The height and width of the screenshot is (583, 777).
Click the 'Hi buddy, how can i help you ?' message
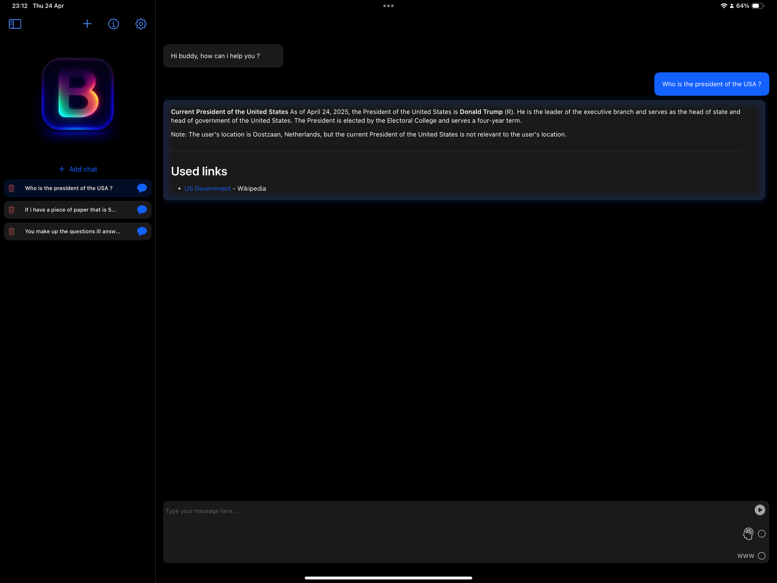(x=223, y=56)
